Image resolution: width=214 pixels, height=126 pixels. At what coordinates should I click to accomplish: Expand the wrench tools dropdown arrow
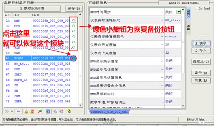click(12, 111)
